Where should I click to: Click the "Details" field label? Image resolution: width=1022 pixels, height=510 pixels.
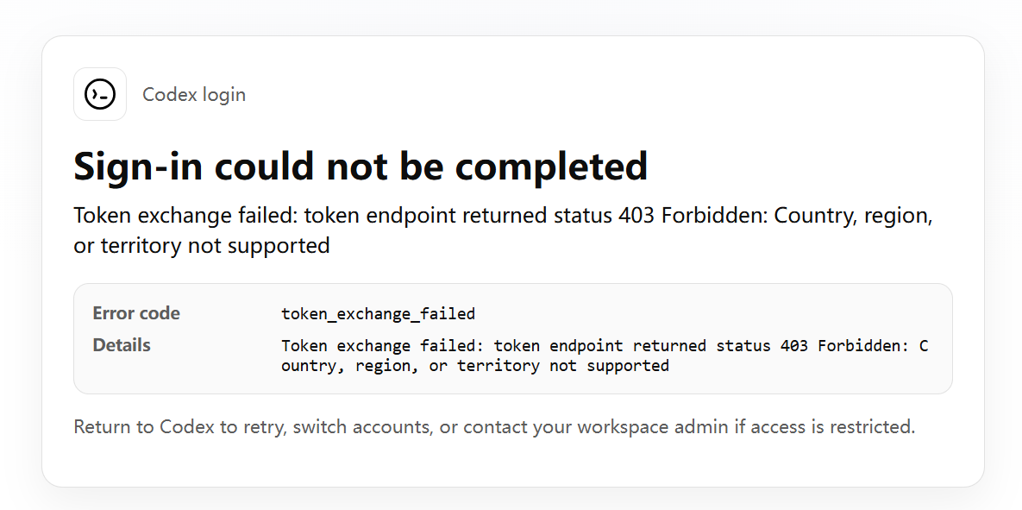pos(122,345)
